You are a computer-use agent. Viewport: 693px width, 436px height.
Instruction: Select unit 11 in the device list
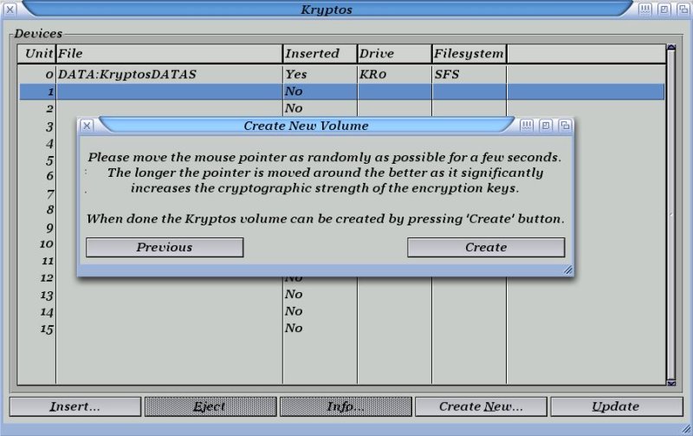pyautogui.click(x=48, y=261)
